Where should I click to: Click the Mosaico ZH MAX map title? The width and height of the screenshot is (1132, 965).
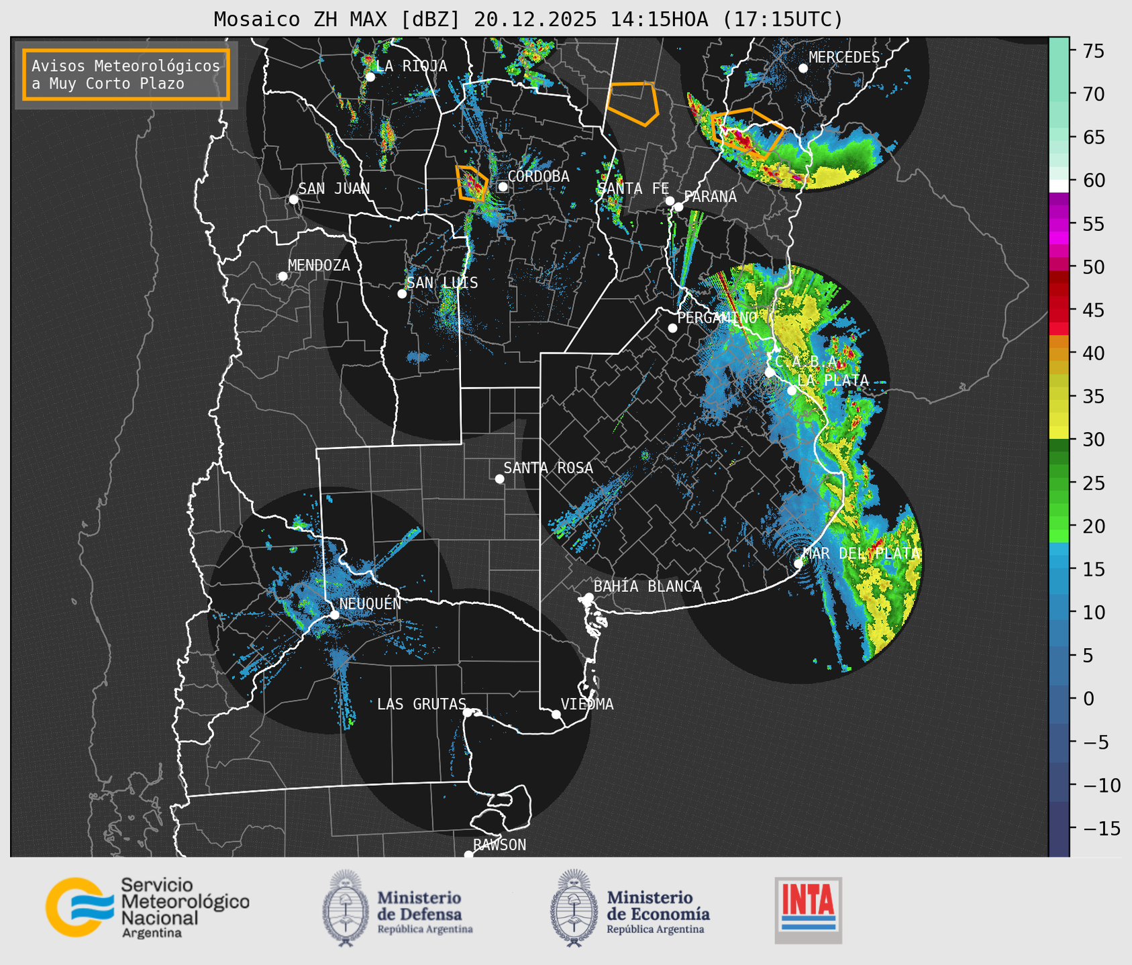[x=528, y=19]
